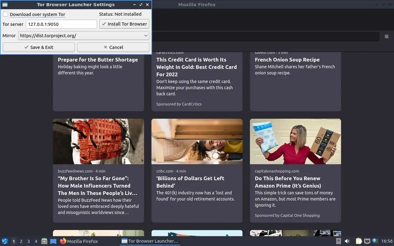Screen dimensions: 394x246
Task: Click 'cnbc.com · 4 min' source text
Action: pyautogui.click(x=171, y=171)
